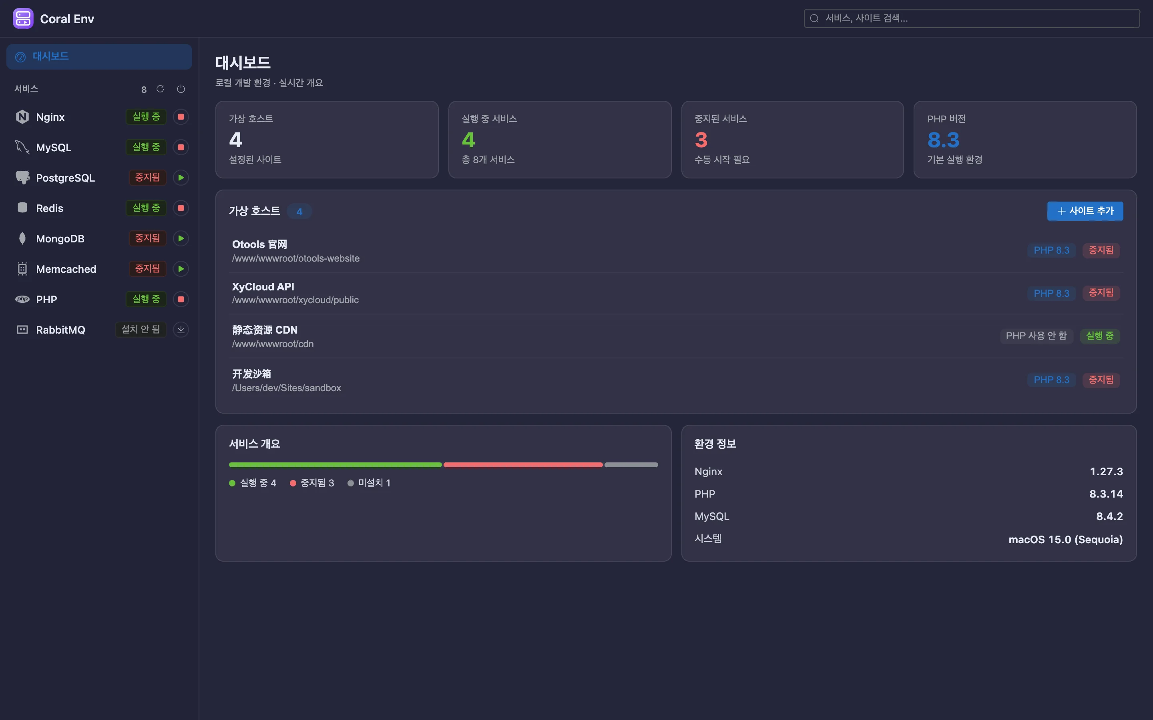Click 중지됨 status on 开发沙箱 row

(x=1101, y=380)
